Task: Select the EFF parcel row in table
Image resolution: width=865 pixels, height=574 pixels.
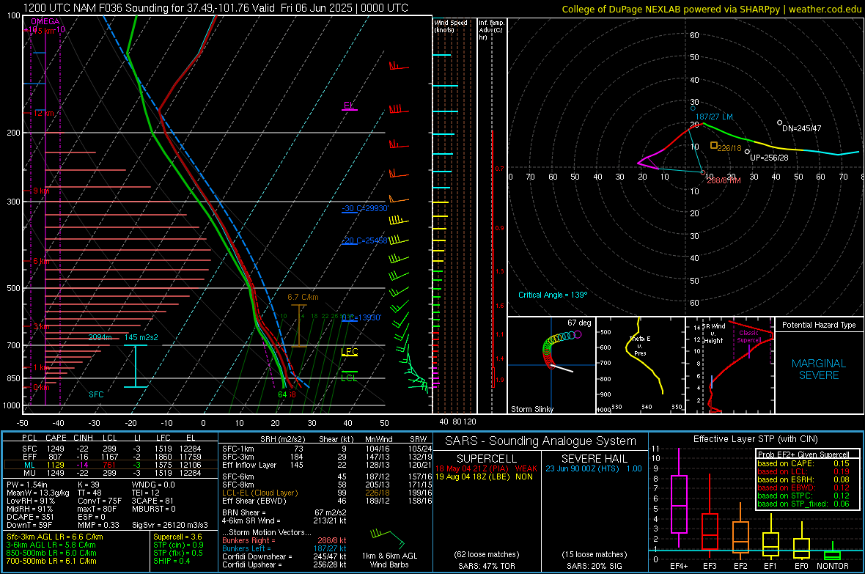Action: (111, 457)
